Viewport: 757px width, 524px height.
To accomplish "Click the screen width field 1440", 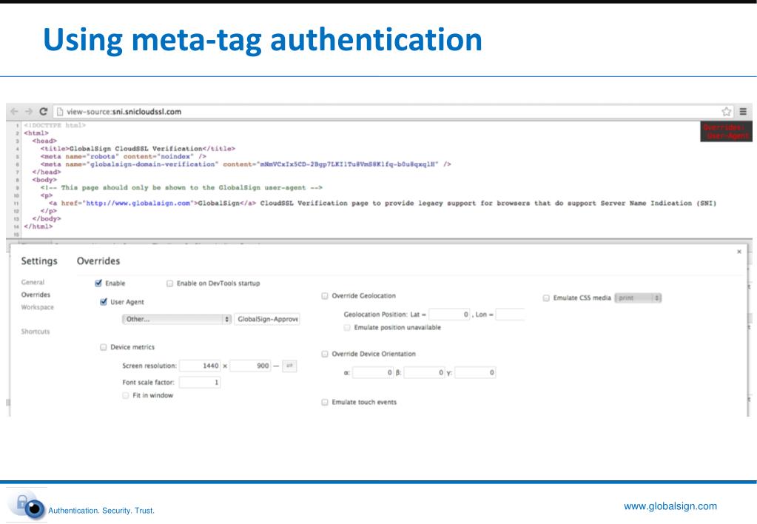I will click(x=200, y=366).
